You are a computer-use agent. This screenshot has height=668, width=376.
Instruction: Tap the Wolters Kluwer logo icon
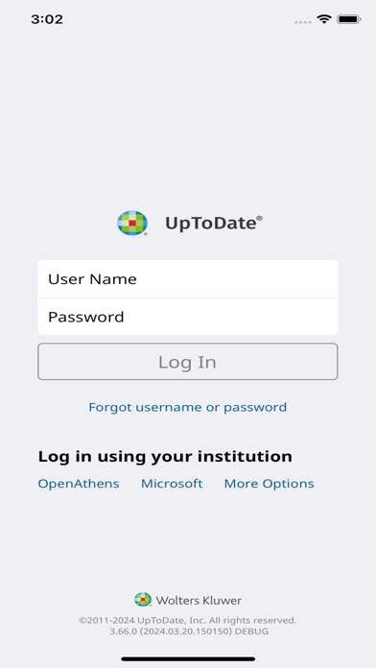pos(143,600)
